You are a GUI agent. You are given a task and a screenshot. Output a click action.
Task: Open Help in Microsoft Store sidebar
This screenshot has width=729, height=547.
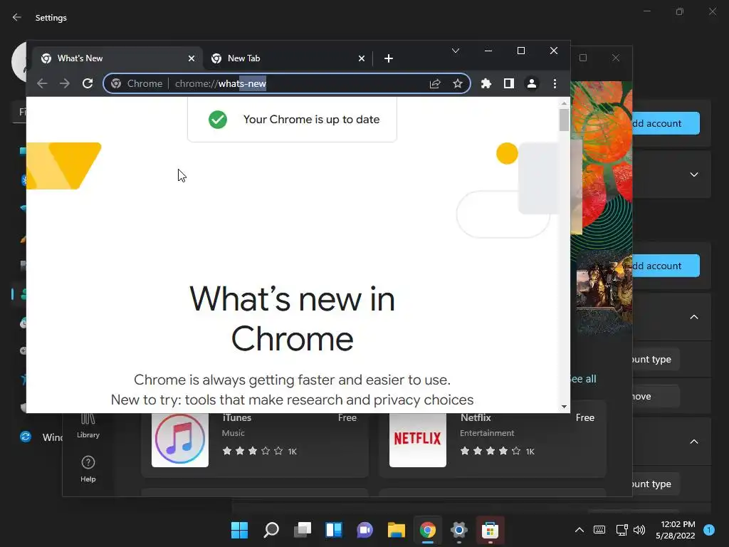[x=88, y=469]
